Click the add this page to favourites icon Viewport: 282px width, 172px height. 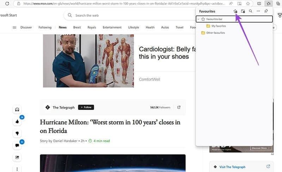tap(235, 11)
